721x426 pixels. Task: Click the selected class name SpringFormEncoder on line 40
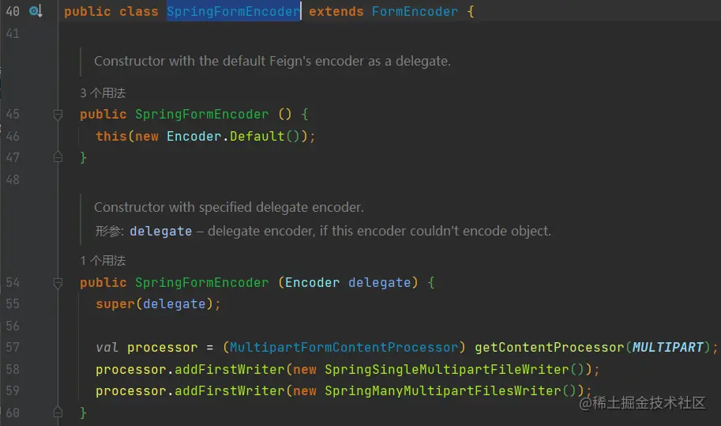coord(233,11)
